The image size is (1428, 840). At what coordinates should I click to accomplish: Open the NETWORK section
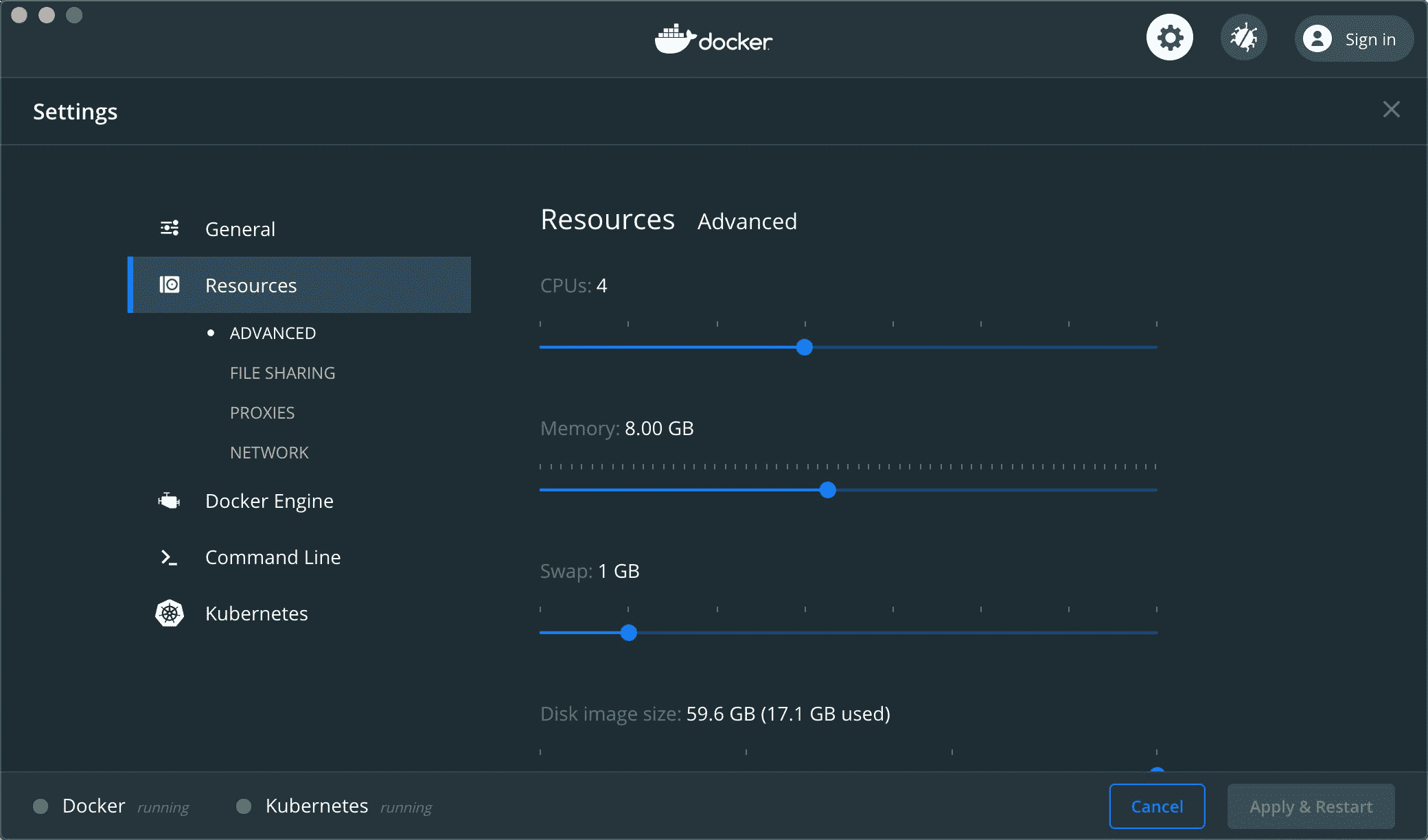[269, 453]
